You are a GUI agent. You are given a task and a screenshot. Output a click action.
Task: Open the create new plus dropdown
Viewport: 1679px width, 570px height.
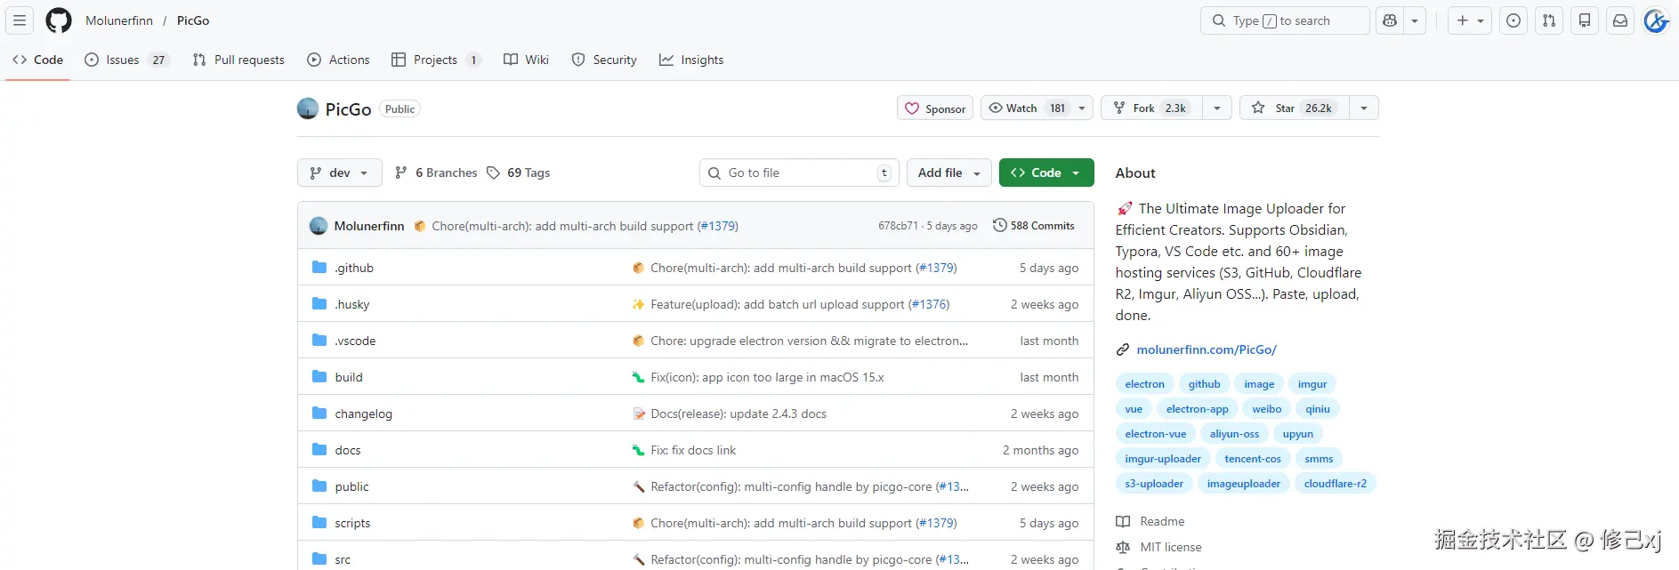tap(1470, 20)
